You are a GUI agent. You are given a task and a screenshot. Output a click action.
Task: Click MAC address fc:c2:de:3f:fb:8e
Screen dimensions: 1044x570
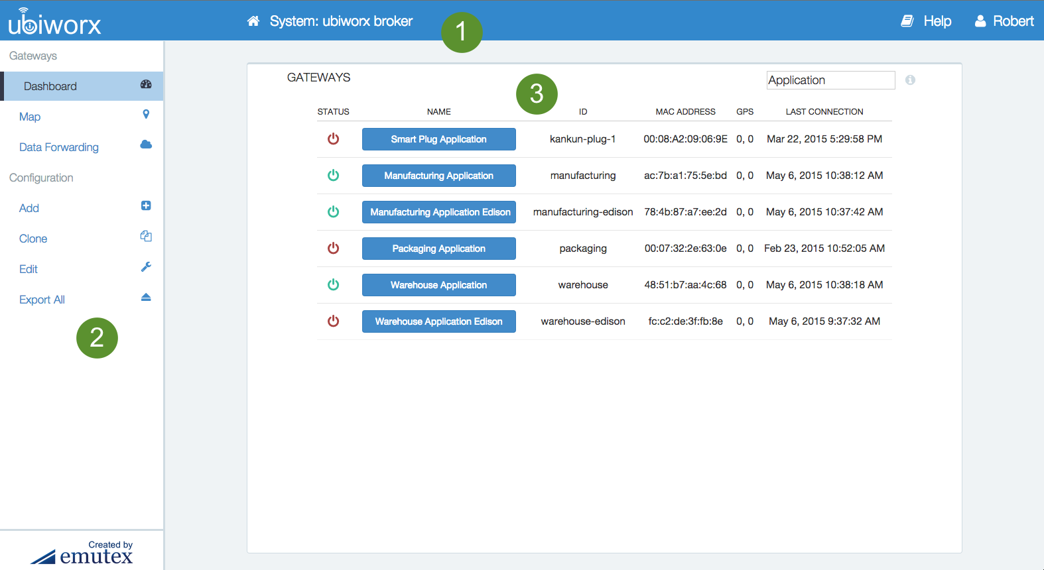(686, 321)
